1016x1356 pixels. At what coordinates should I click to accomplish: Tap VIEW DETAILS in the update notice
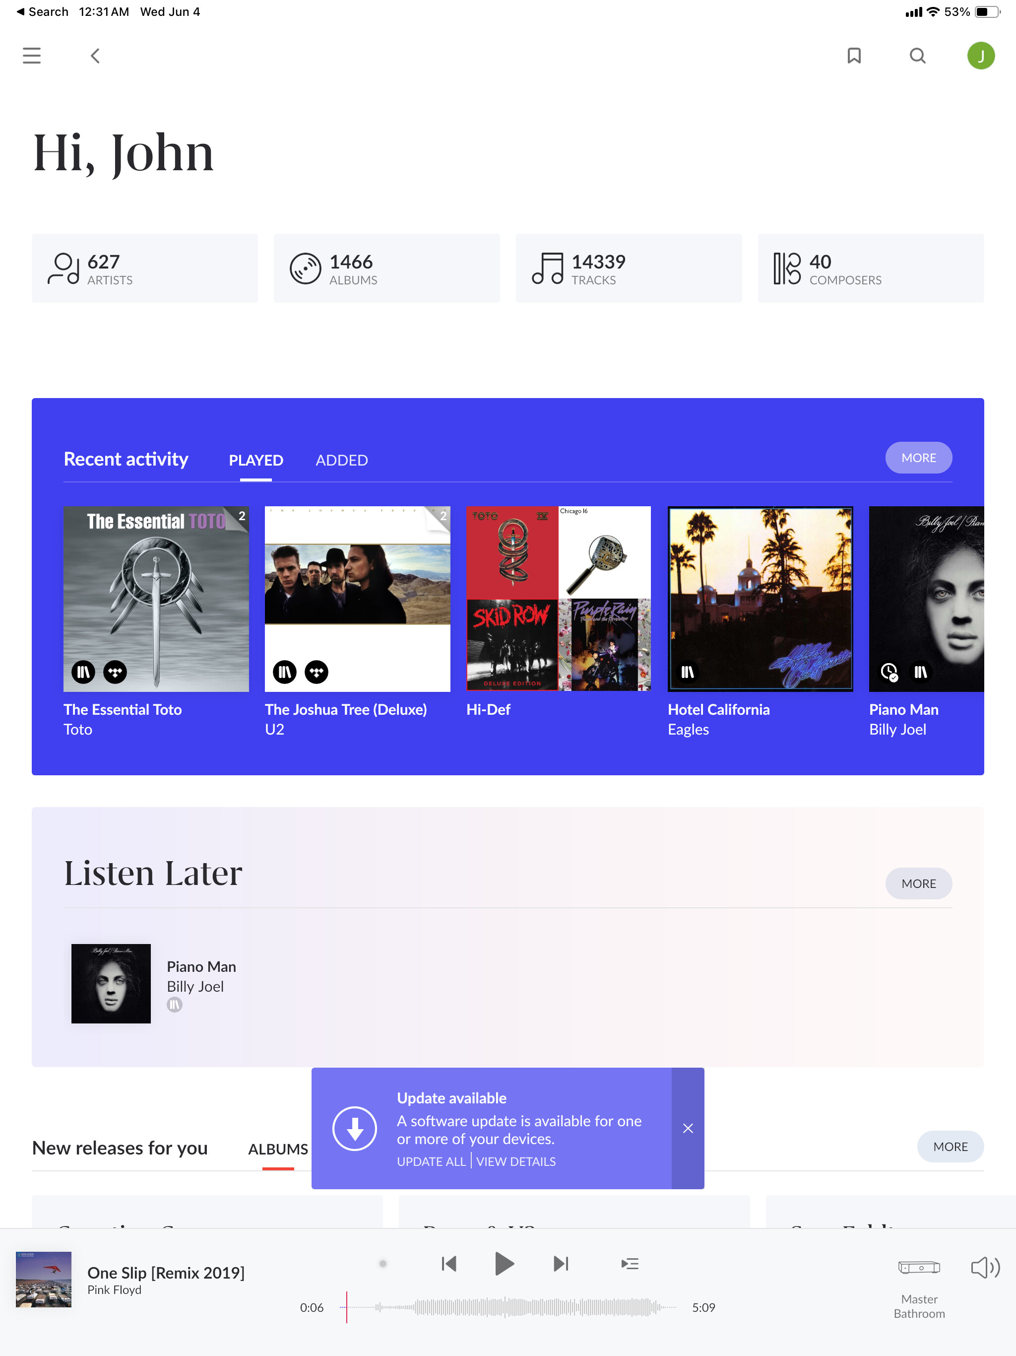pyautogui.click(x=516, y=1161)
